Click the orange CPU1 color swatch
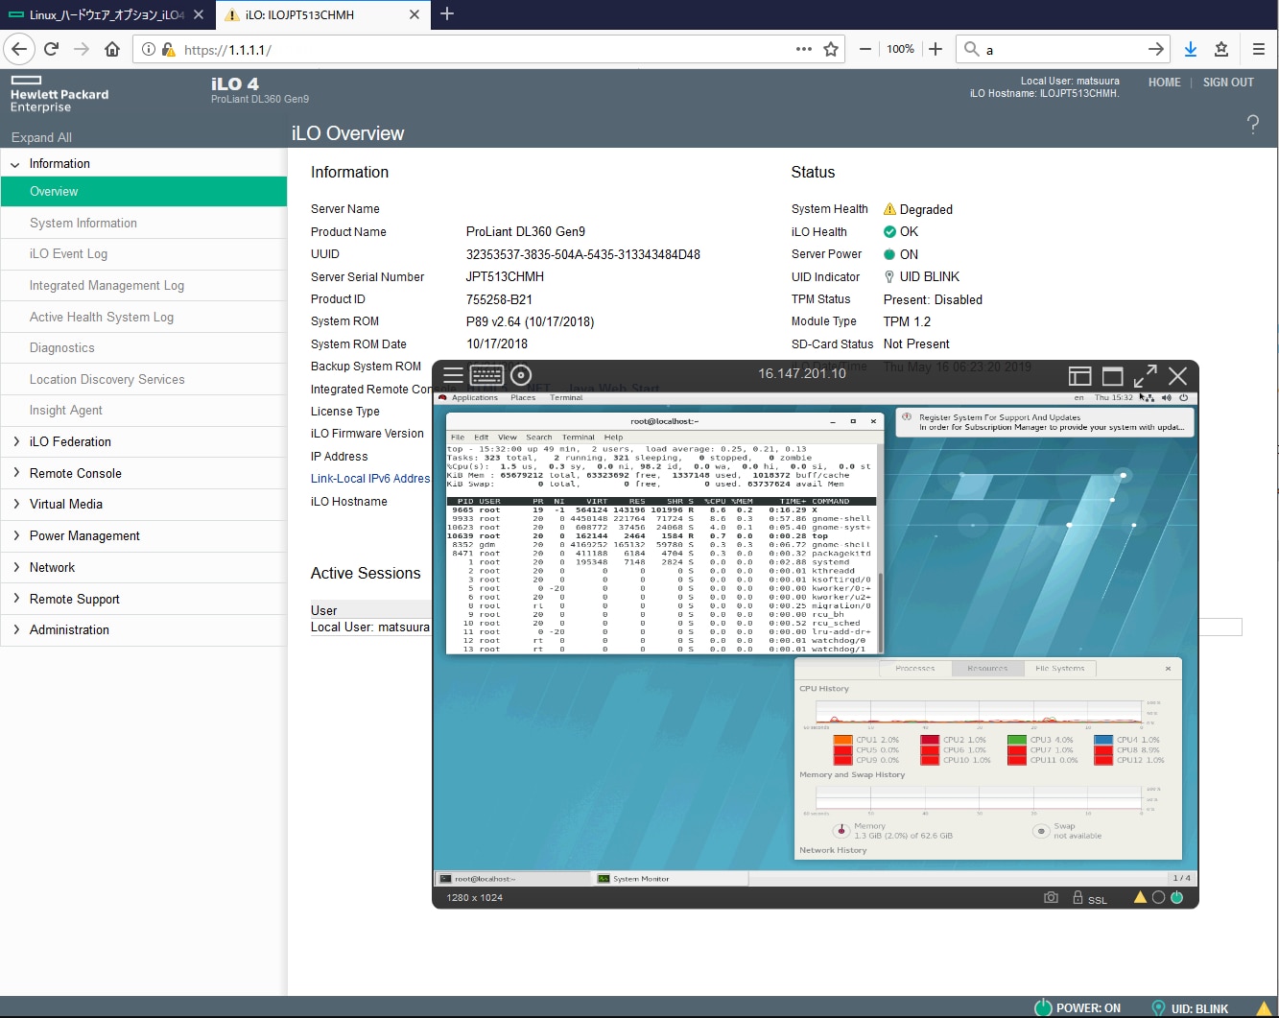Image resolution: width=1279 pixels, height=1018 pixels. point(842,740)
